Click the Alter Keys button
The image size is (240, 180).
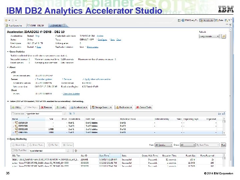31,107
